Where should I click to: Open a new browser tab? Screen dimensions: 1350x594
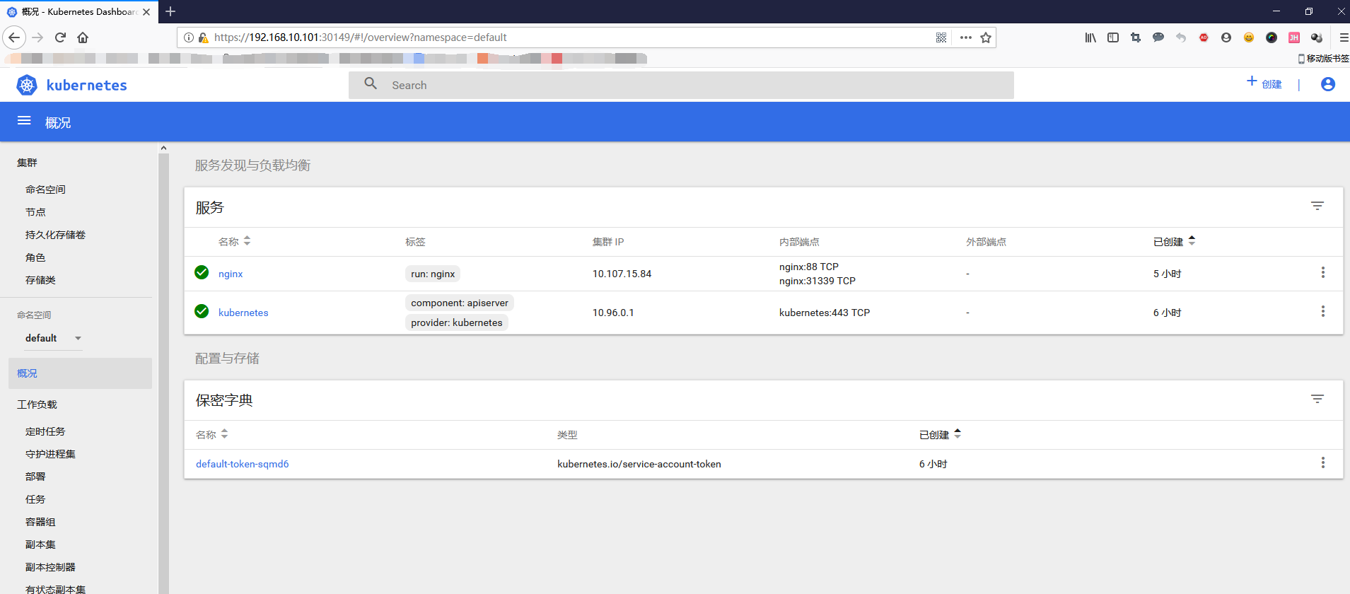tap(170, 11)
